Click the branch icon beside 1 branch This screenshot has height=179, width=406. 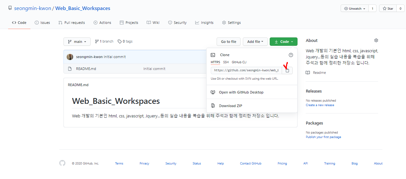pos(97,41)
